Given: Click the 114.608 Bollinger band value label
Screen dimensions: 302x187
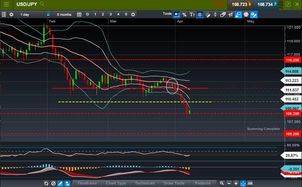Looking at the screenshot, I should click(291, 71).
